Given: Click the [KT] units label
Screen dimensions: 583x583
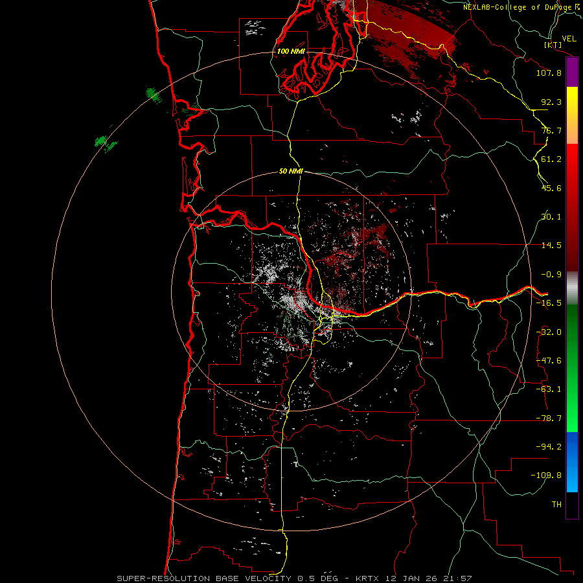Looking at the screenshot, I should (553, 45).
